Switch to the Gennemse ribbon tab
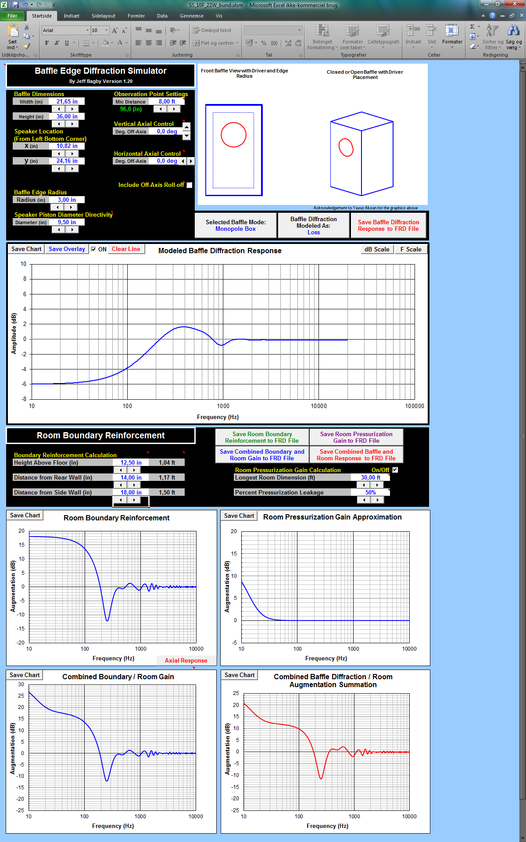This screenshot has height=842, width=526. click(192, 16)
